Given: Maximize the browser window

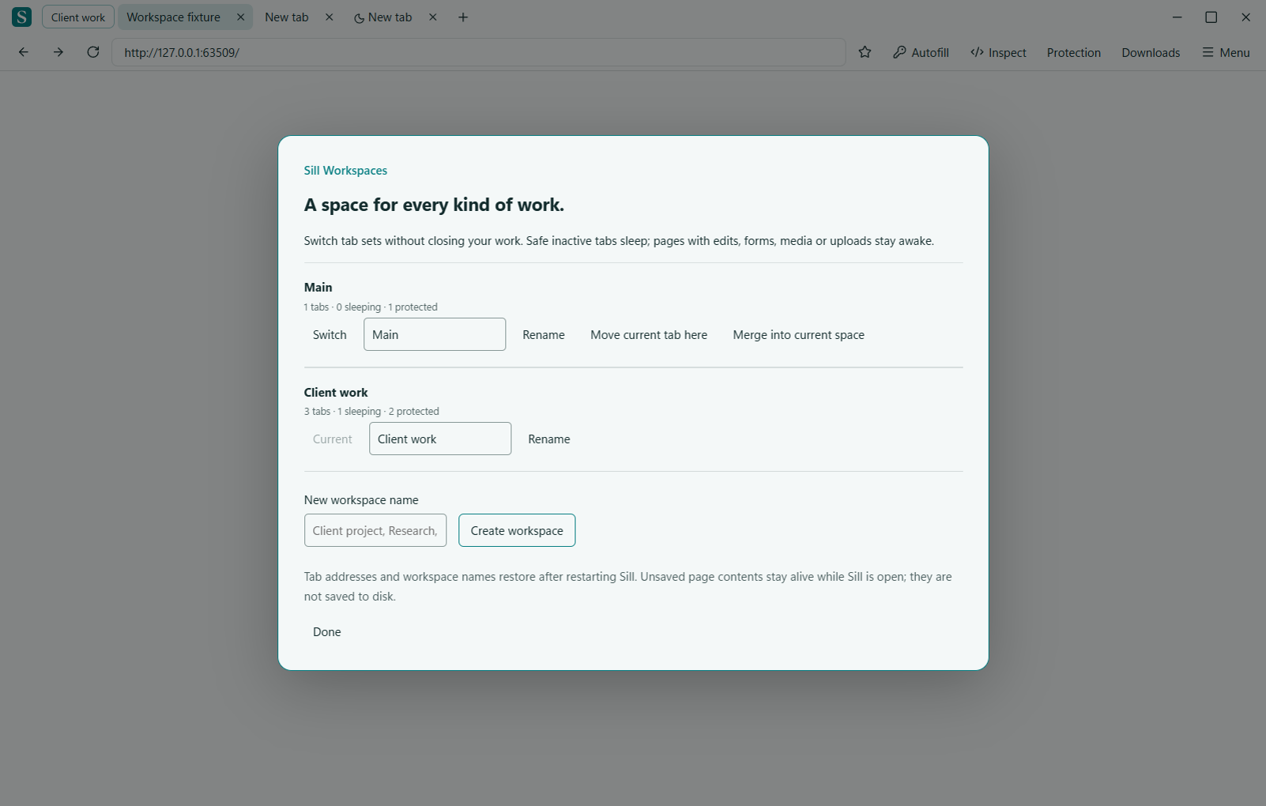Looking at the screenshot, I should tap(1211, 17).
